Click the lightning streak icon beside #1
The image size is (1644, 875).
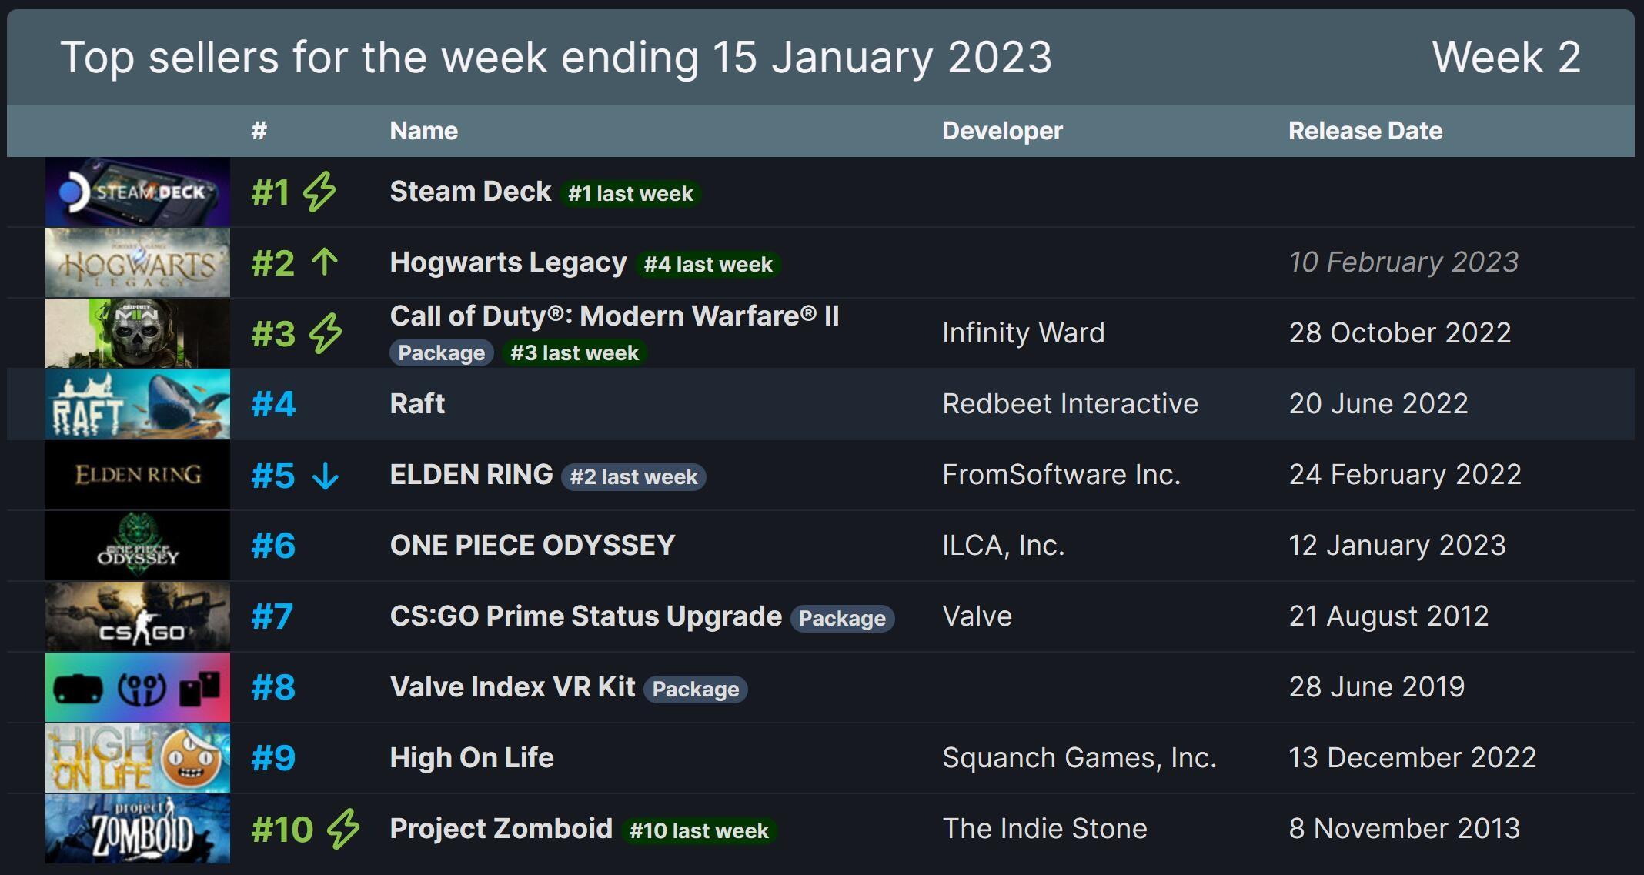pos(319,192)
